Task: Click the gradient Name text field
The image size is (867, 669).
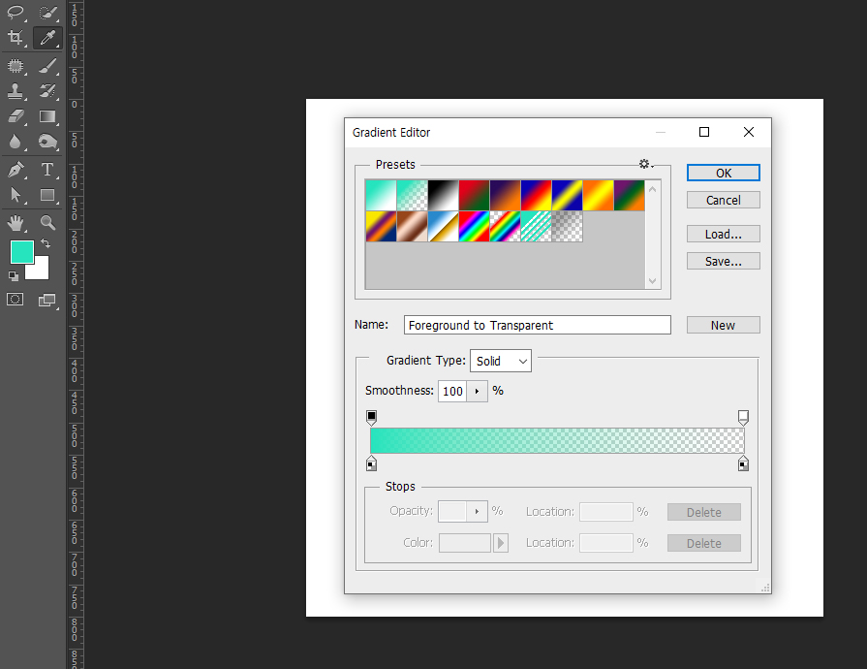Action: tap(537, 325)
